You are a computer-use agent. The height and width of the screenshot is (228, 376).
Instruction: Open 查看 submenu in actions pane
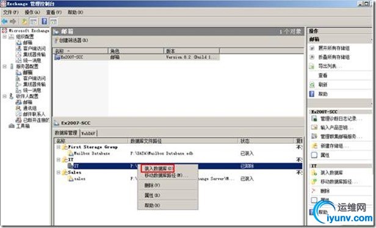coord(323,76)
